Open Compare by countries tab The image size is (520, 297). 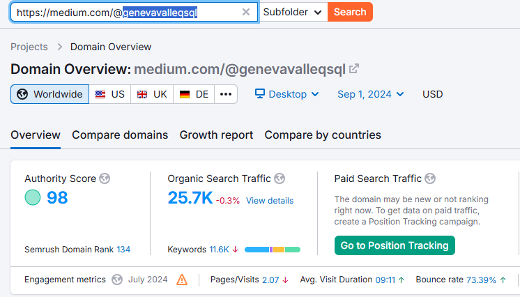click(323, 135)
